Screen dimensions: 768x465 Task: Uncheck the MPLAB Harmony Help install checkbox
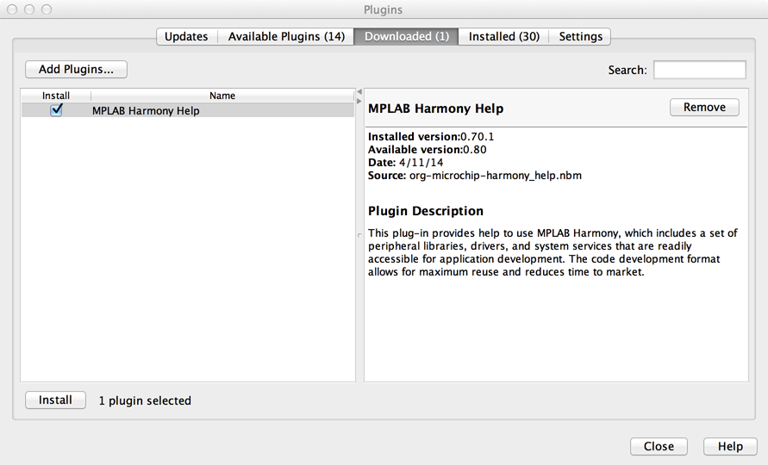(57, 110)
